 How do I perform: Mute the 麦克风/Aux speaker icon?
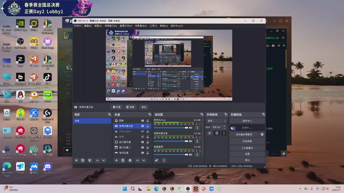(190, 128)
